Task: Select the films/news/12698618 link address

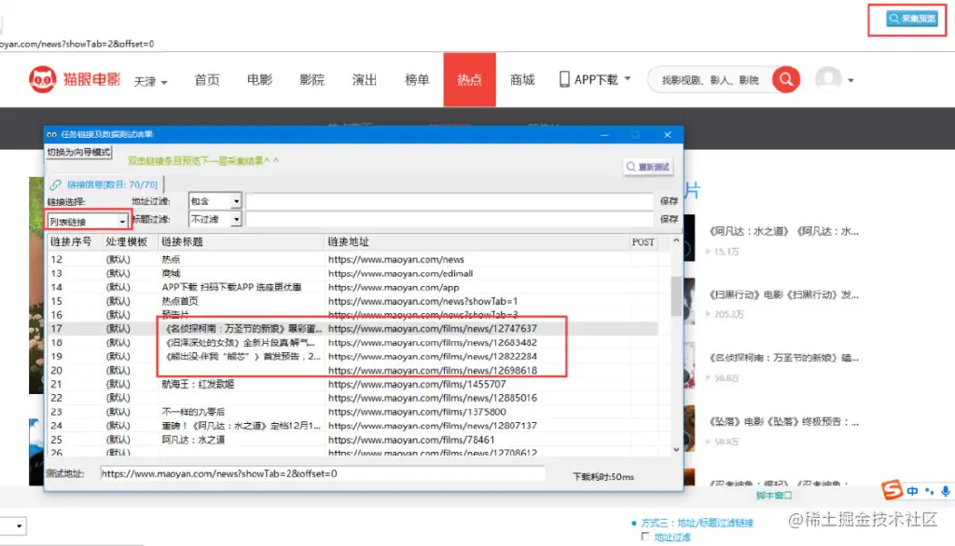Action: tap(433, 370)
